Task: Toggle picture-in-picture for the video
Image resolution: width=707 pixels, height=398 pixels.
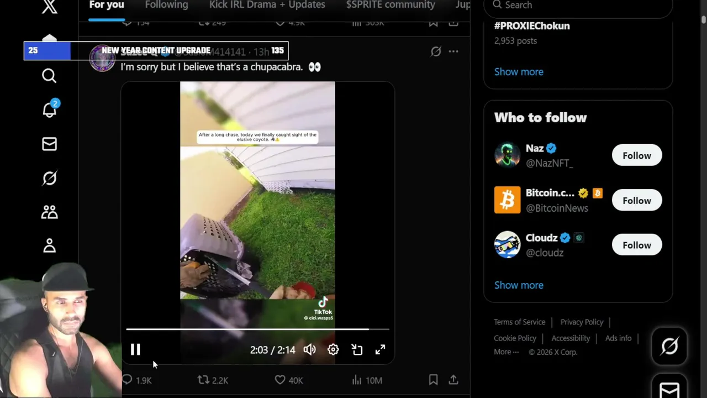Action: [357, 349]
